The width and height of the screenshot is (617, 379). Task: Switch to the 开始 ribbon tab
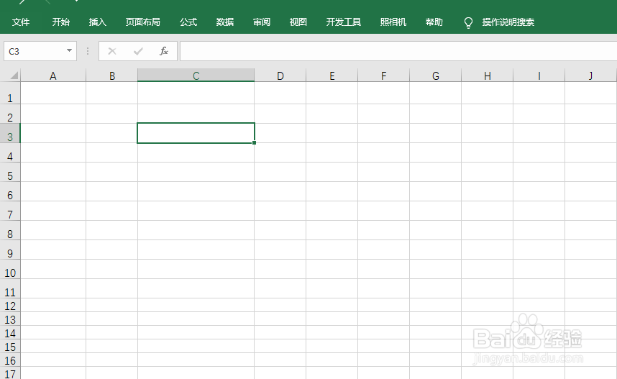point(60,22)
